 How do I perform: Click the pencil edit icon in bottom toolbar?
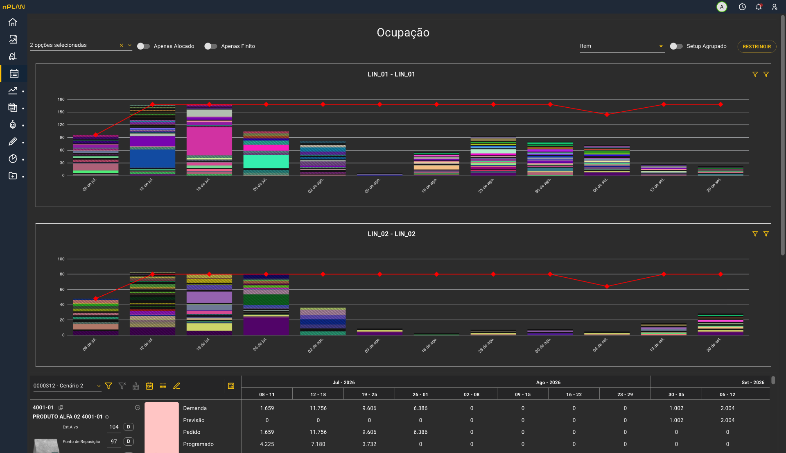coord(177,386)
